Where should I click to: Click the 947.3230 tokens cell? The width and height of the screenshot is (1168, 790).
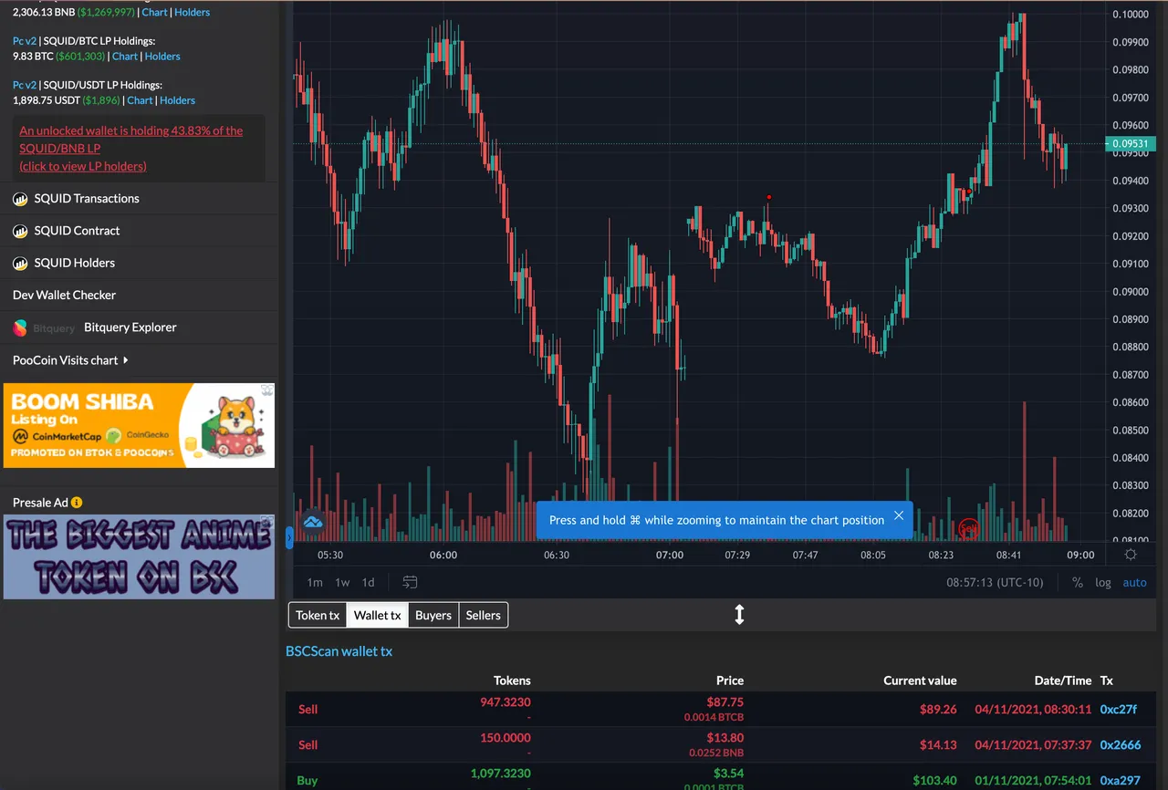506,702
